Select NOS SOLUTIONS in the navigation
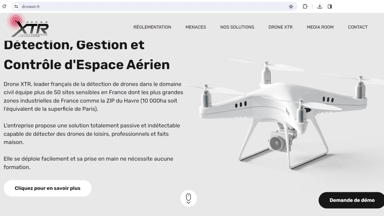The width and height of the screenshot is (384, 216). click(237, 27)
